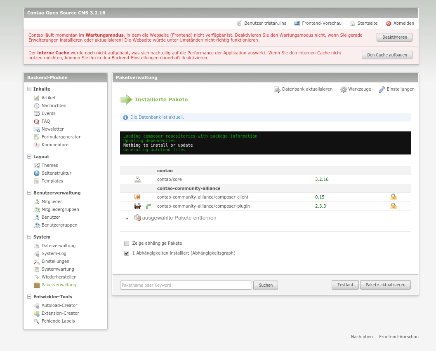This screenshot has height=351, width=436.
Task: Click the Wiederherstellen arrow icon
Action: (36, 277)
